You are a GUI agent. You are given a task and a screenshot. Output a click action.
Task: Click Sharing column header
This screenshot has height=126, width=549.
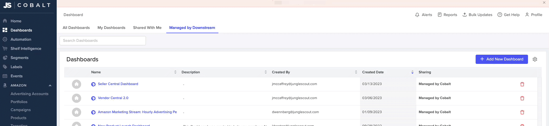[x=425, y=72]
